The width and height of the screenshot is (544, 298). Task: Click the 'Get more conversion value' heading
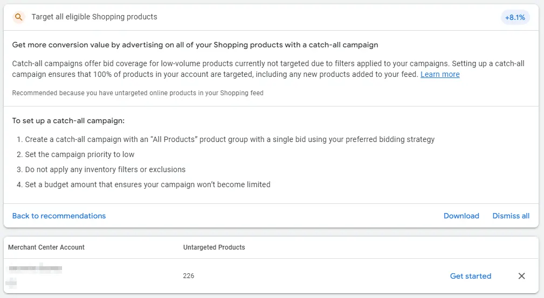[195, 45]
